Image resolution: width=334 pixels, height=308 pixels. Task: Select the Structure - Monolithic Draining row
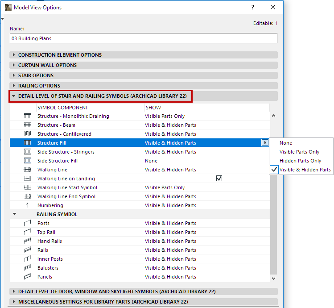pos(140,116)
